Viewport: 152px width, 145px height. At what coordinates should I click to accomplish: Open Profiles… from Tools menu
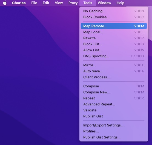point(114,131)
